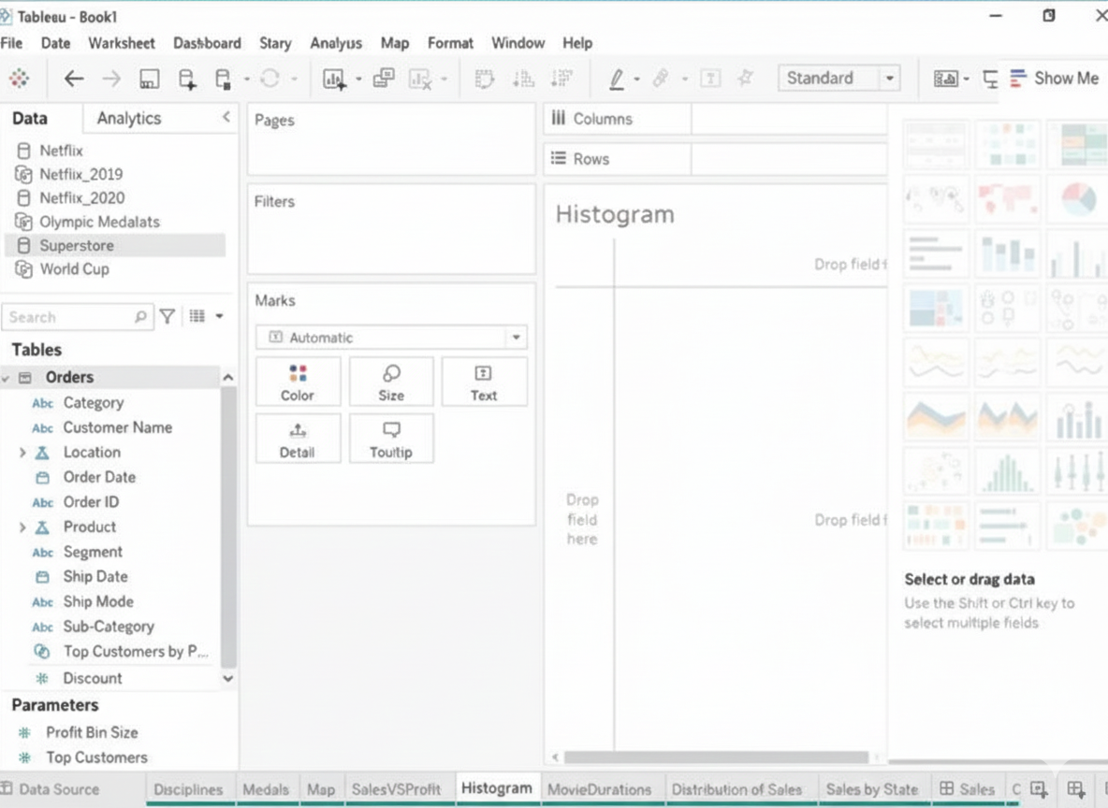Open the Color marks card

297,382
